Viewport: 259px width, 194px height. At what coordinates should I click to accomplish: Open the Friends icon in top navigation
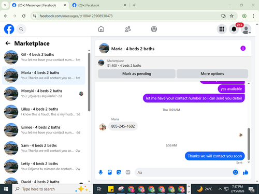click(x=127, y=29)
